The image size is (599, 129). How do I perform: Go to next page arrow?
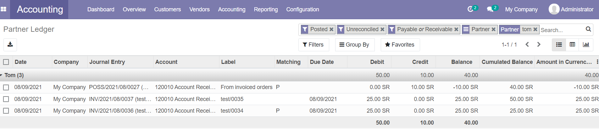(539, 45)
